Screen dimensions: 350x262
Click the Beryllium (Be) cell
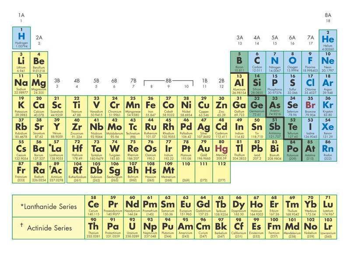(x=39, y=62)
